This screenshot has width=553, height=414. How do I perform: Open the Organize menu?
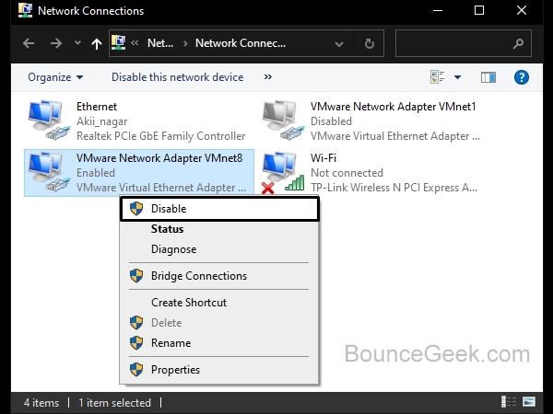click(x=55, y=77)
